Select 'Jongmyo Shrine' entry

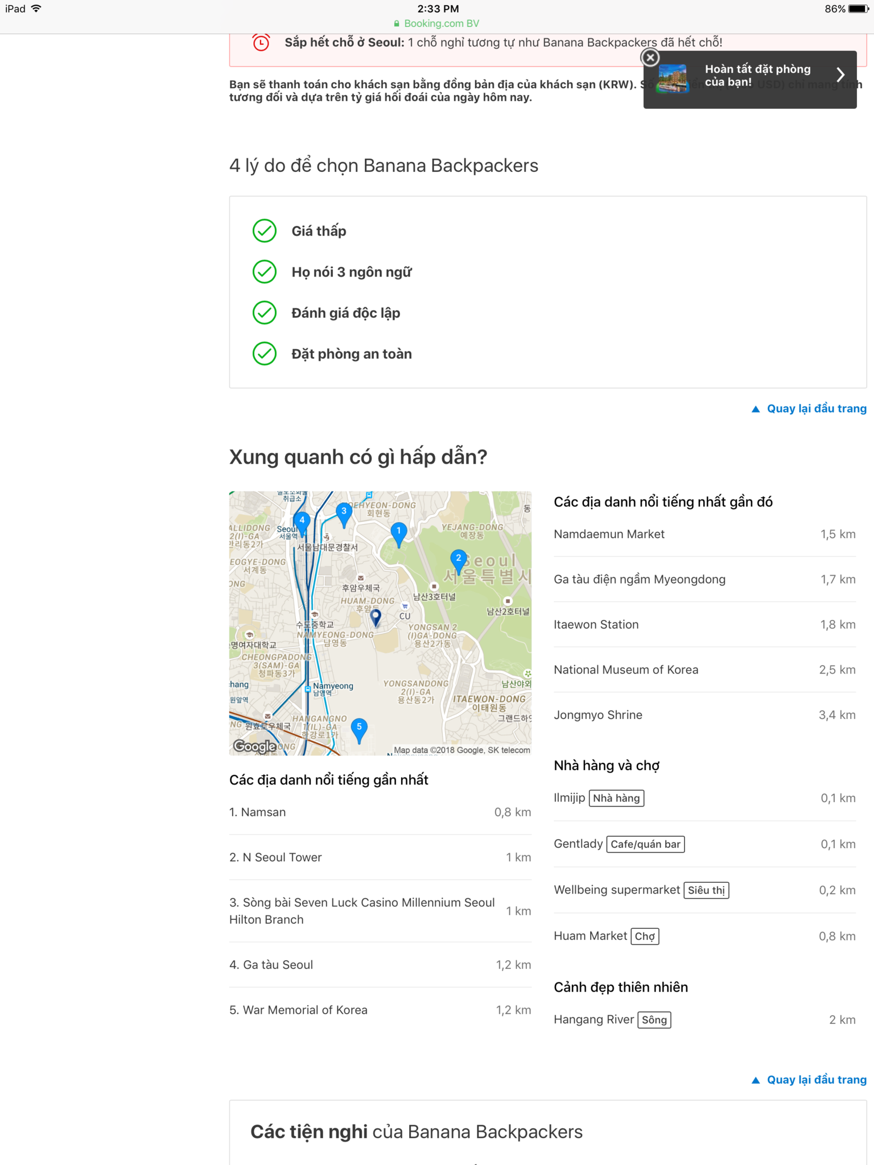704,715
